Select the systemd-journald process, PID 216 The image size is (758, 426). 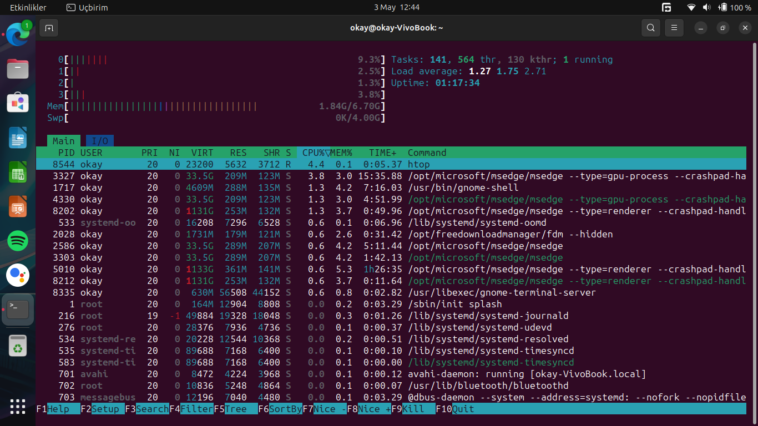pyautogui.click(x=391, y=316)
